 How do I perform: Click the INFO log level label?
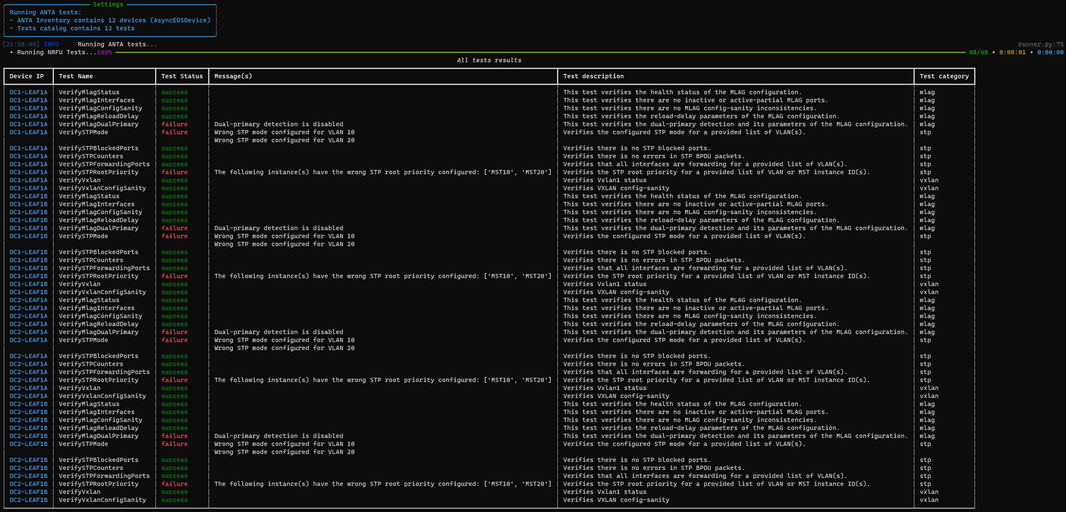(51, 44)
